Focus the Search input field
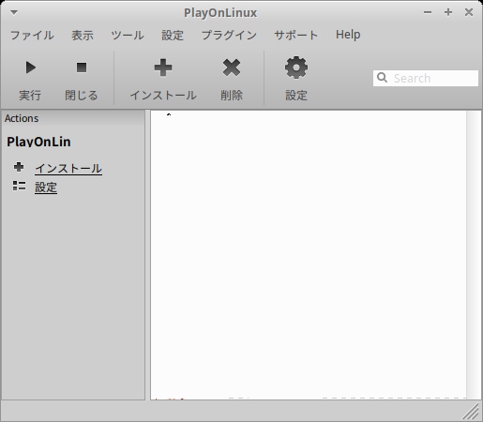The height and width of the screenshot is (422, 483). [x=426, y=78]
